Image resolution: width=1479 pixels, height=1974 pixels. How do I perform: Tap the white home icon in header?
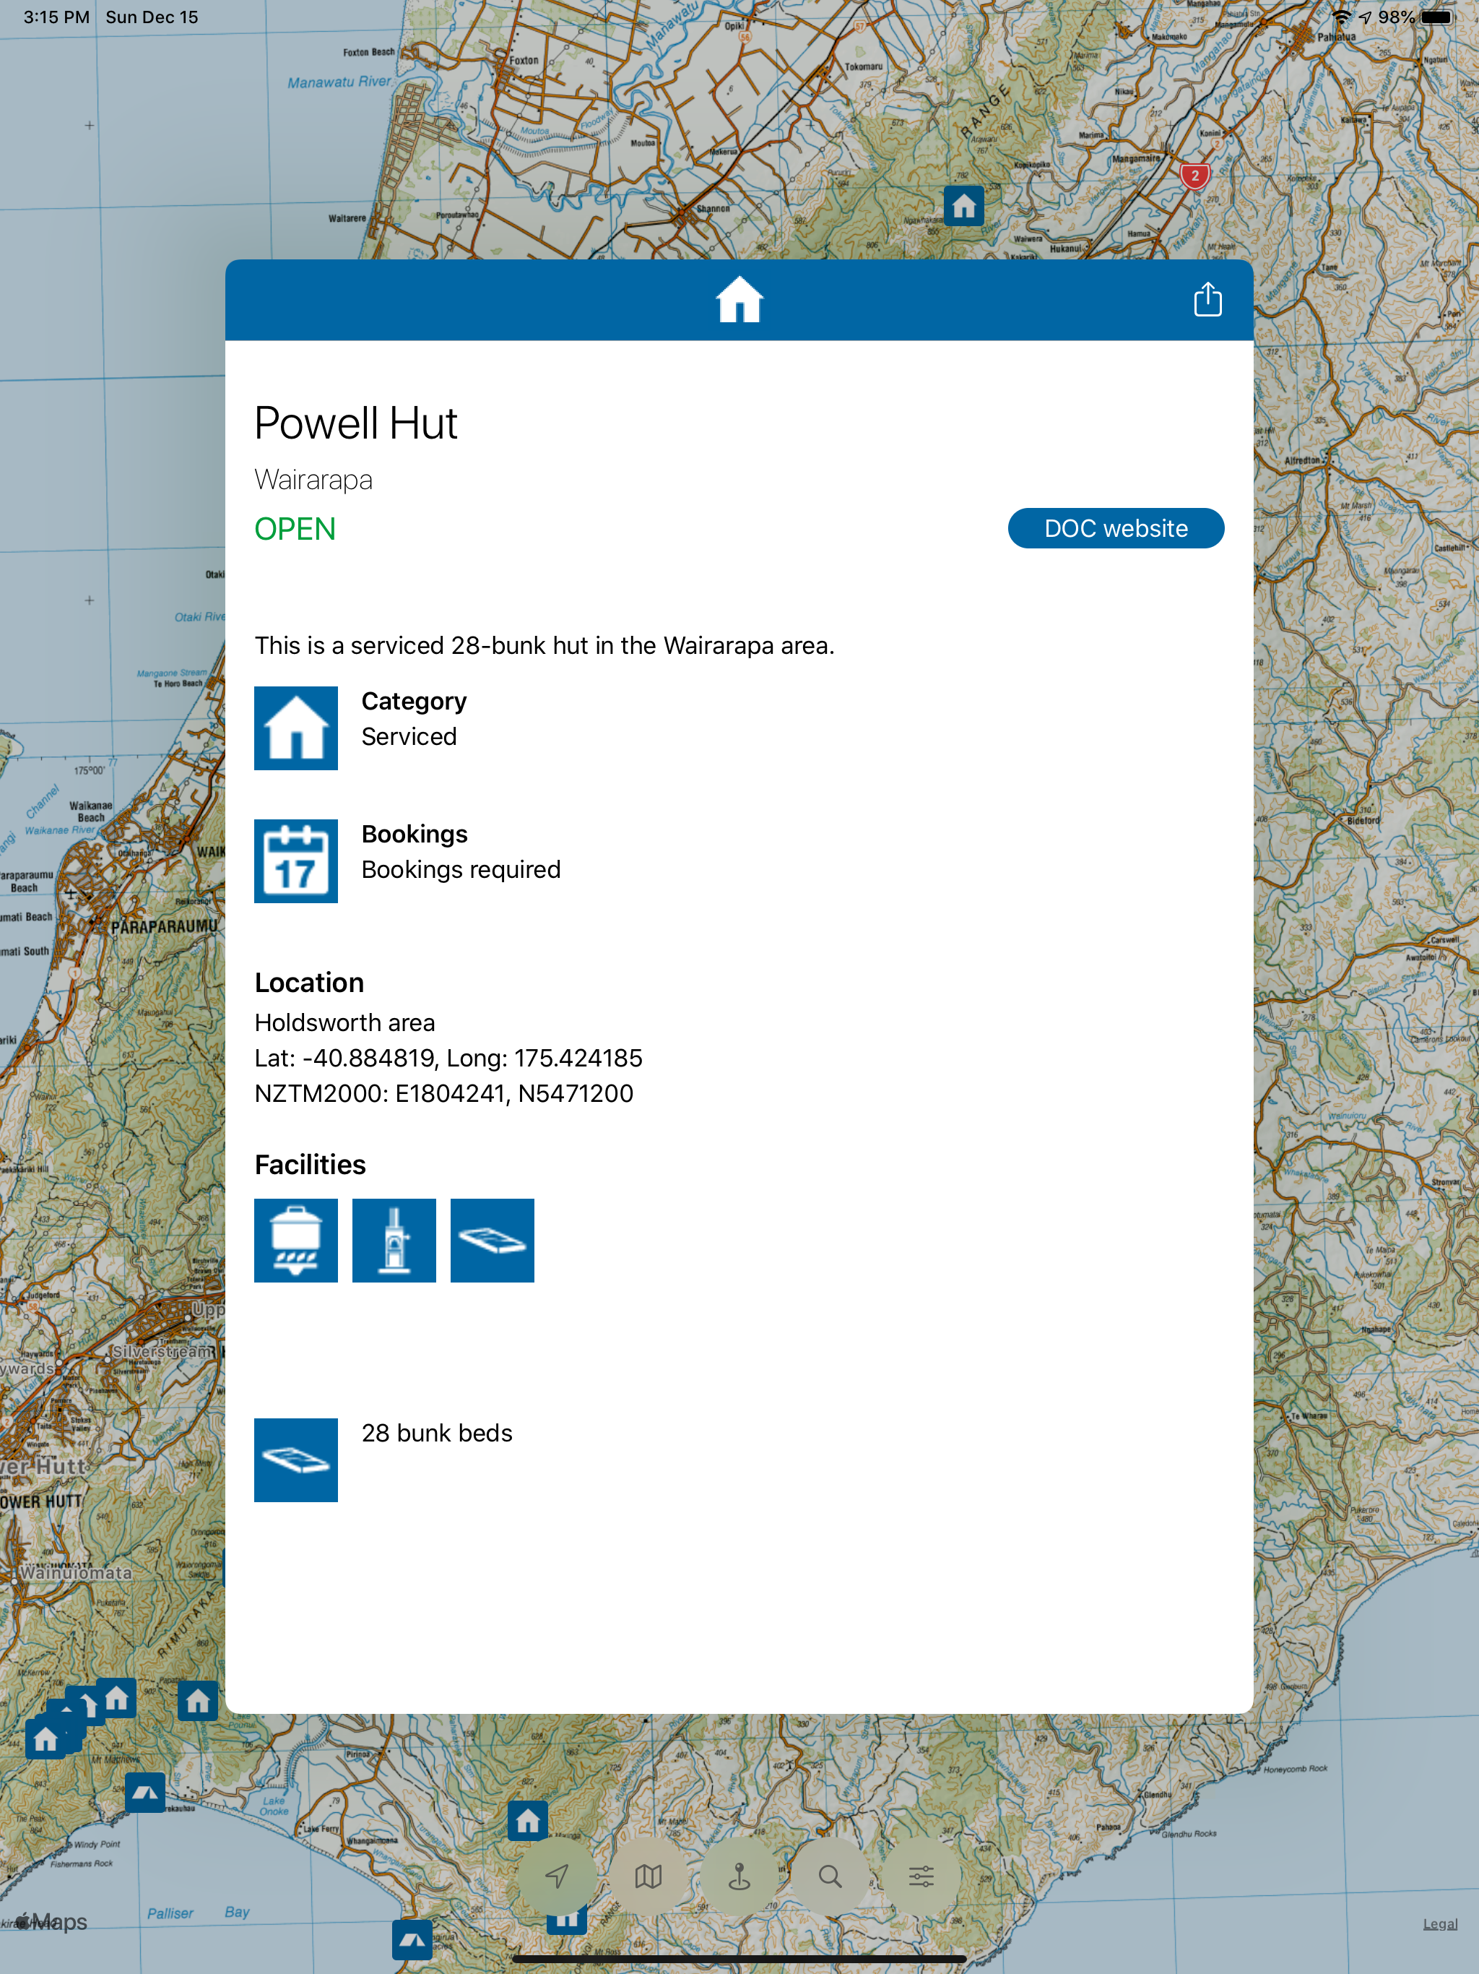739,300
